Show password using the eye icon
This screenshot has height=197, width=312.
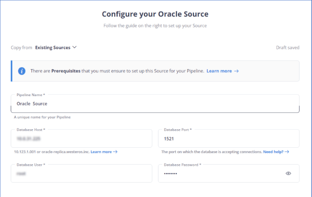click(288, 173)
